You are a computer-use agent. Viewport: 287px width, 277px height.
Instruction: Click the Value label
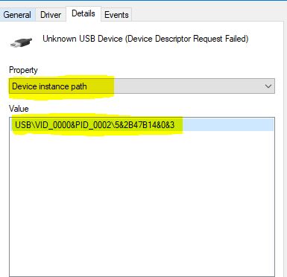pos(19,109)
